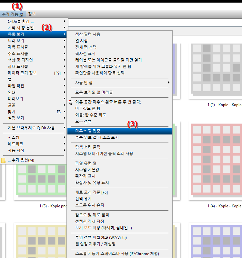Image resolution: width=242 pixels, height=258 pixels.
Task: Toggle 새 탐색을 위해 그룹화 유지 안 함
Action: [119, 66]
